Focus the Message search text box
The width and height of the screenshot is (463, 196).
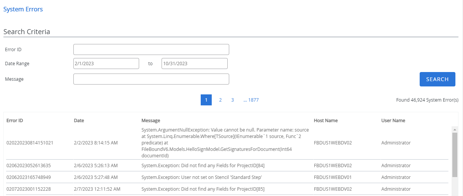tap(151, 79)
